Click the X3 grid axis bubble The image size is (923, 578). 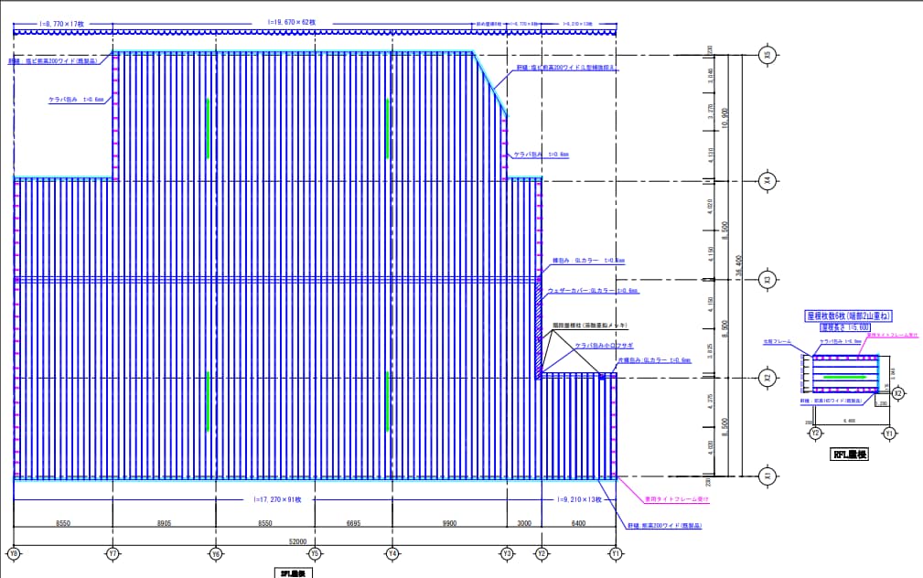point(767,280)
